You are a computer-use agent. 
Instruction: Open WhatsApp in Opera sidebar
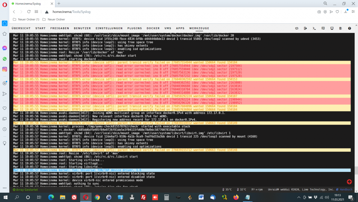5,59
